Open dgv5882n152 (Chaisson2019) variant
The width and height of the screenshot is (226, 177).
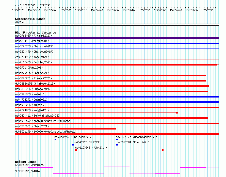pyautogui.click(x=35, y=84)
